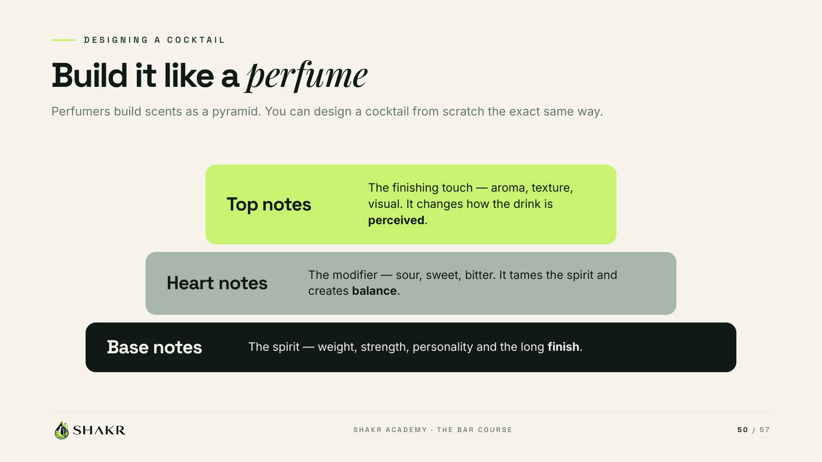Click the 'Top notes' heading text

pyautogui.click(x=269, y=204)
